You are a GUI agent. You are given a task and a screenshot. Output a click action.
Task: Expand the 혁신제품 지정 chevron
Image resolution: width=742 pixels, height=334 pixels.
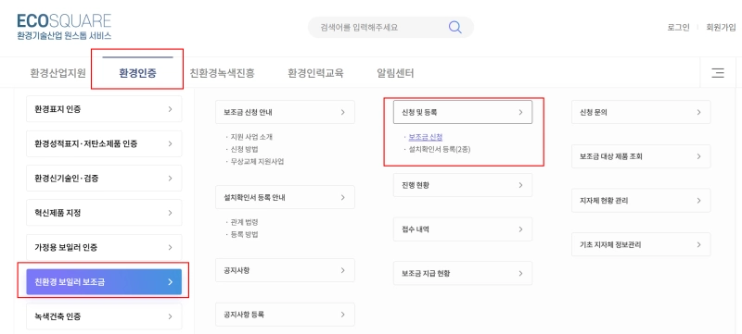coord(170,213)
